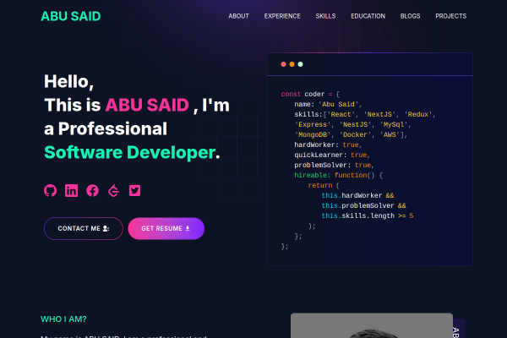
Task: Open the Twitter profile icon
Action: coord(135,190)
